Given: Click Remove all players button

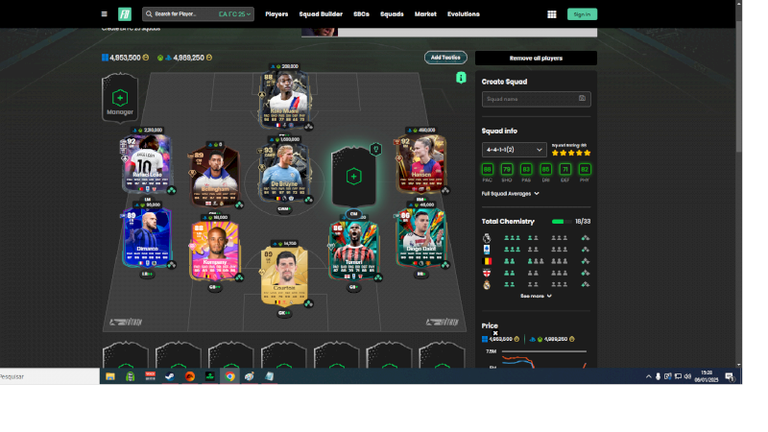Looking at the screenshot, I should [536, 58].
